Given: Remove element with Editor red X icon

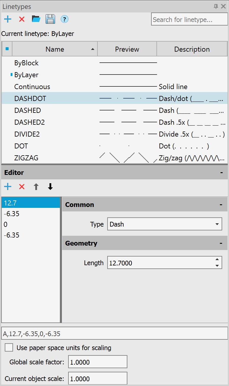Looking at the screenshot, I should (22, 187).
